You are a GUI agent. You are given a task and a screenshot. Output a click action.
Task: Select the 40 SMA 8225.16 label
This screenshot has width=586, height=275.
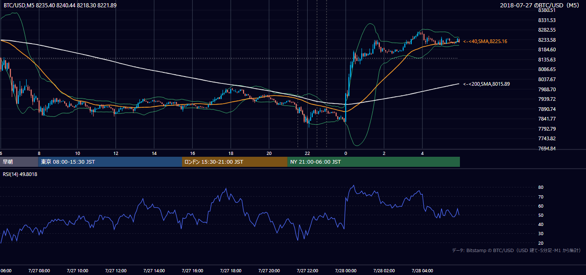[485, 41]
